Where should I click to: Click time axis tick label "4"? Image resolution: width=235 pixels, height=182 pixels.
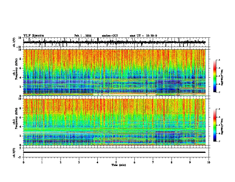[x=98, y=162]
